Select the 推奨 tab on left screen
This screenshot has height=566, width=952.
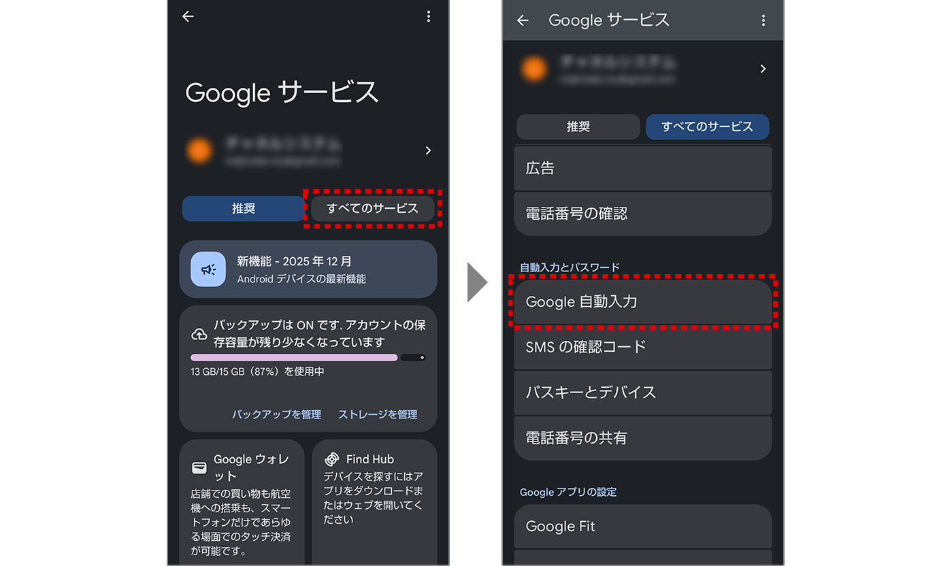pyautogui.click(x=243, y=209)
